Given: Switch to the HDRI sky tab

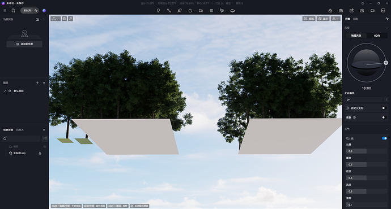Looking at the screenshot, I should coord(376,36).
